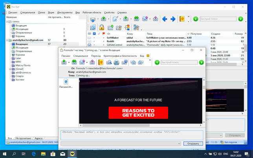Viewport: 253px width, 158px height.
Task: Click Отправить button in Formula 1 message window
Action: click(193, 143)
